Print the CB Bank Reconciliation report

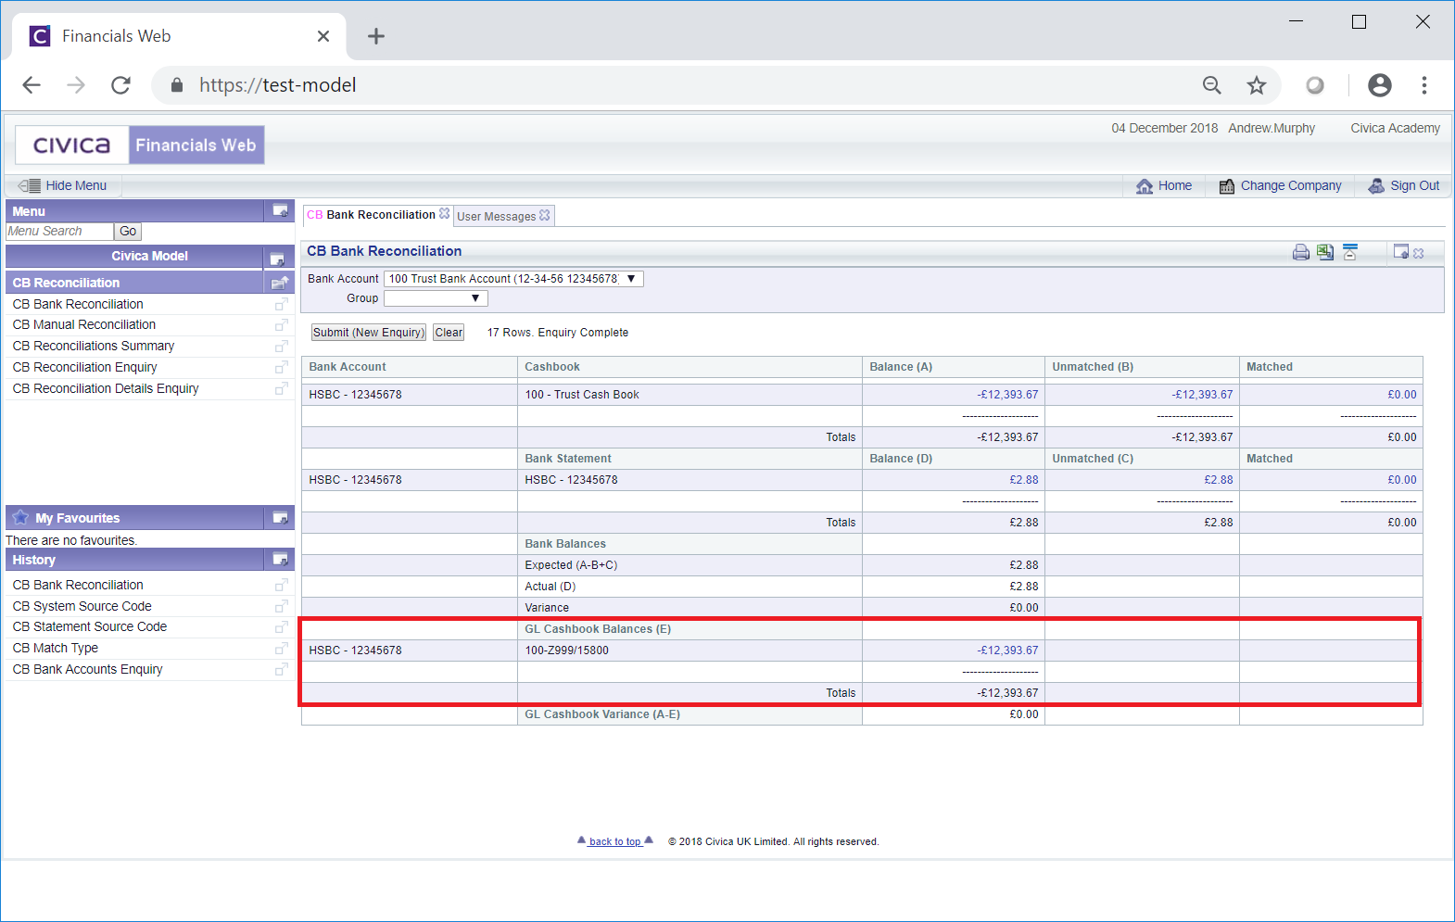[1301, 252]
